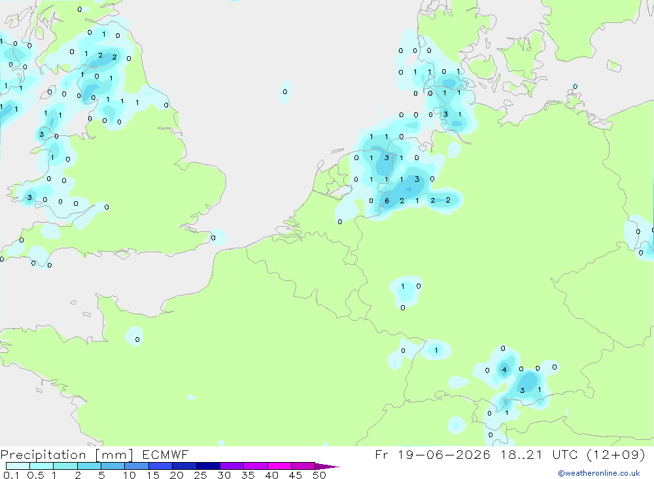The width and height of the screenshot is (654, 479).
Task: Click the 'ECMWF' model label
Action: pyautogui.click(x=165, y=455)
